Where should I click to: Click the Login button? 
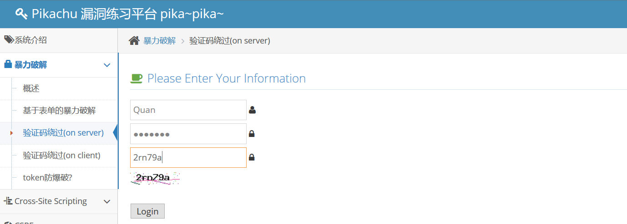pyautogui.click(x=147, y=211)
